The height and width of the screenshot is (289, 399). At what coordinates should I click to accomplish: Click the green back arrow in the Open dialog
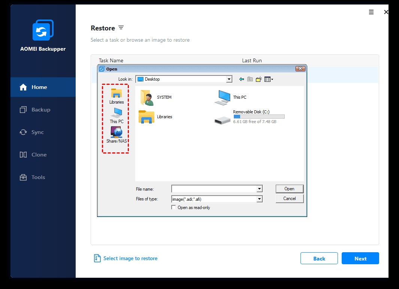pos(242,79)
